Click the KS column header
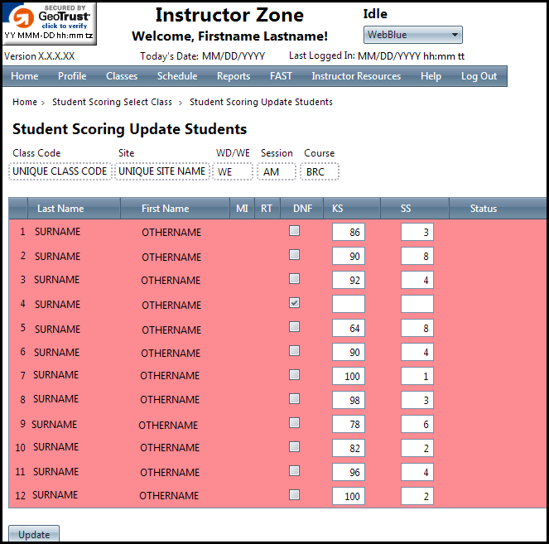This screenshot has height=544, width=549. (x=352, y=209)
